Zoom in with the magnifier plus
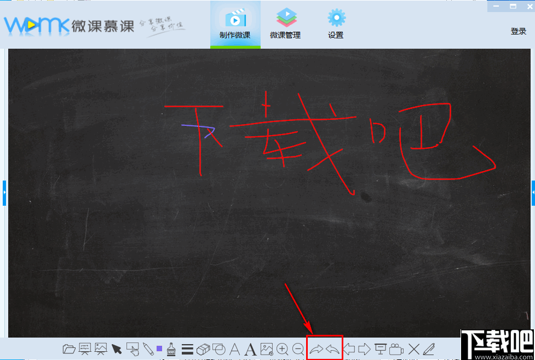Viewport: 535px width, 360px height. point(283,349)
